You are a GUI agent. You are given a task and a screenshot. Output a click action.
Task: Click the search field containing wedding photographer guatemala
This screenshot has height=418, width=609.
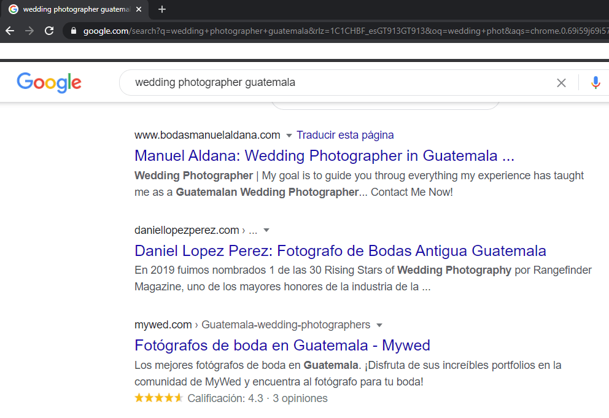click(342, 82)
